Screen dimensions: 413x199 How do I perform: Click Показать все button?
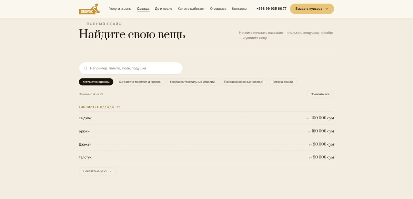pyautogui.click(x=320, y=94)
